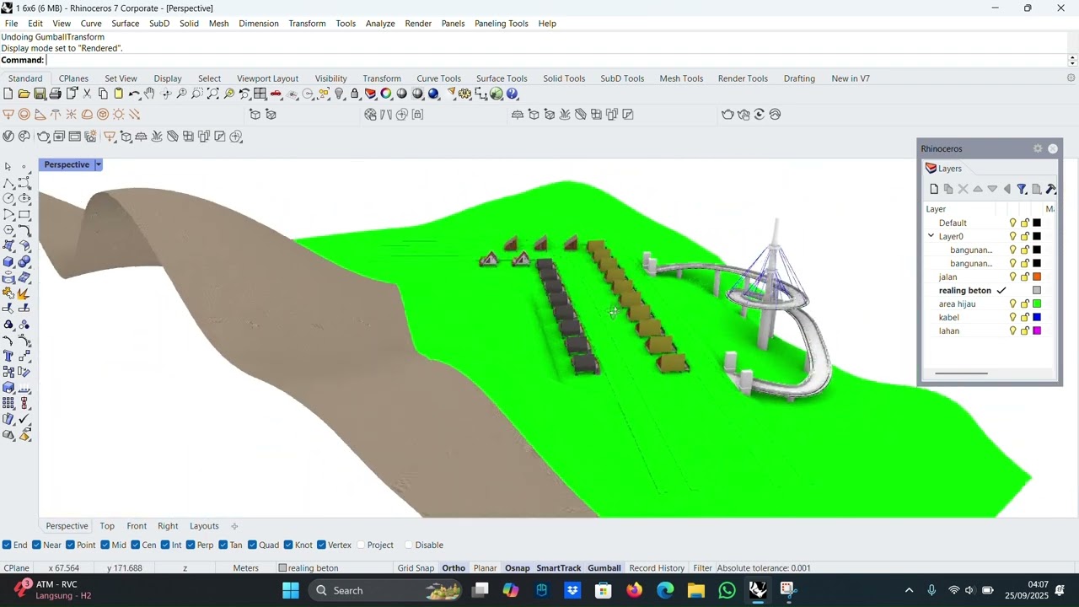The height and width of the screenshot is (607, 1079).
Task: Open the Surface menu
Action: 125,24
